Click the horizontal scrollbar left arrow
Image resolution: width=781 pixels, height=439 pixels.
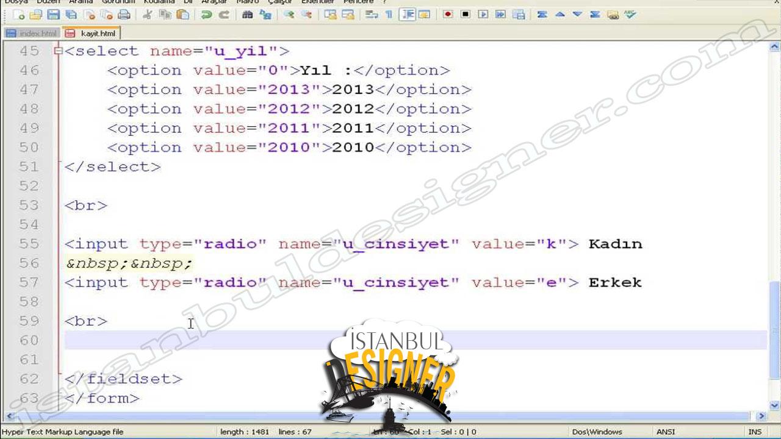click(8, 416)
